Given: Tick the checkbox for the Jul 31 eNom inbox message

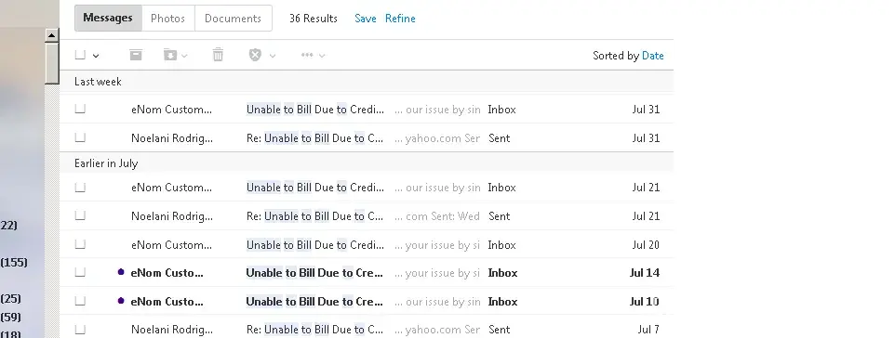Looking at the screenshot, I should [x=80, y=109].
